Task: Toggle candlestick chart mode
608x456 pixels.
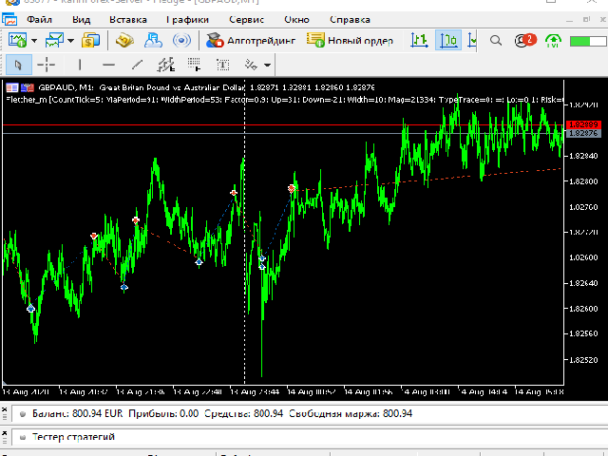Action: (x=447, y=40)
